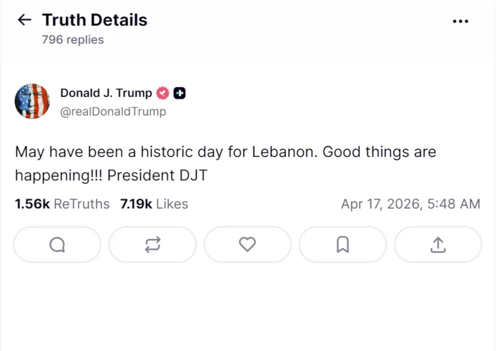501x351 pixels.
Task: View the 7.19k Likes list
Action: tap(154, 204)
